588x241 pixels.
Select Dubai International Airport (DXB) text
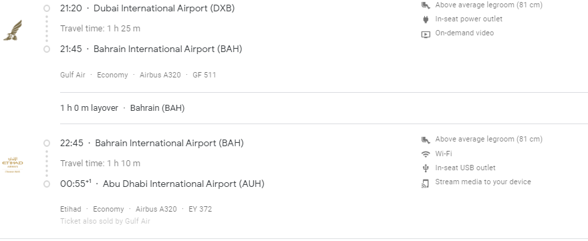[164, 8]
